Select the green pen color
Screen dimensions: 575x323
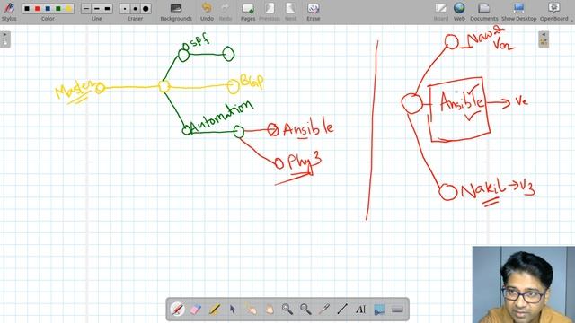57,8
